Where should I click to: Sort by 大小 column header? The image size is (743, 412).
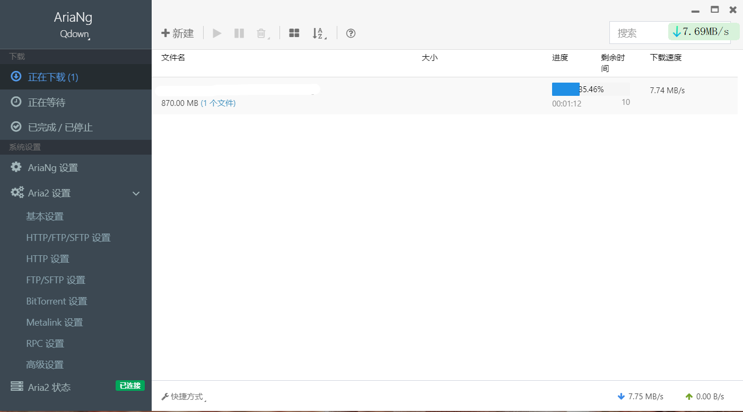430,58
